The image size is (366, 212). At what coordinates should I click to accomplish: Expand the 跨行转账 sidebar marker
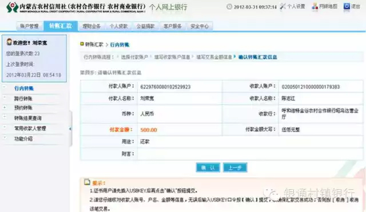click(5, 97)
